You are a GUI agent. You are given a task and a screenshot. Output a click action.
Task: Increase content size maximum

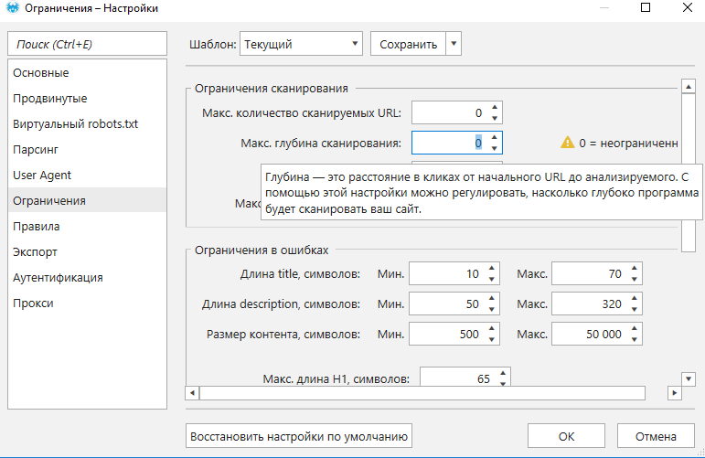click(x=635, y=328)
